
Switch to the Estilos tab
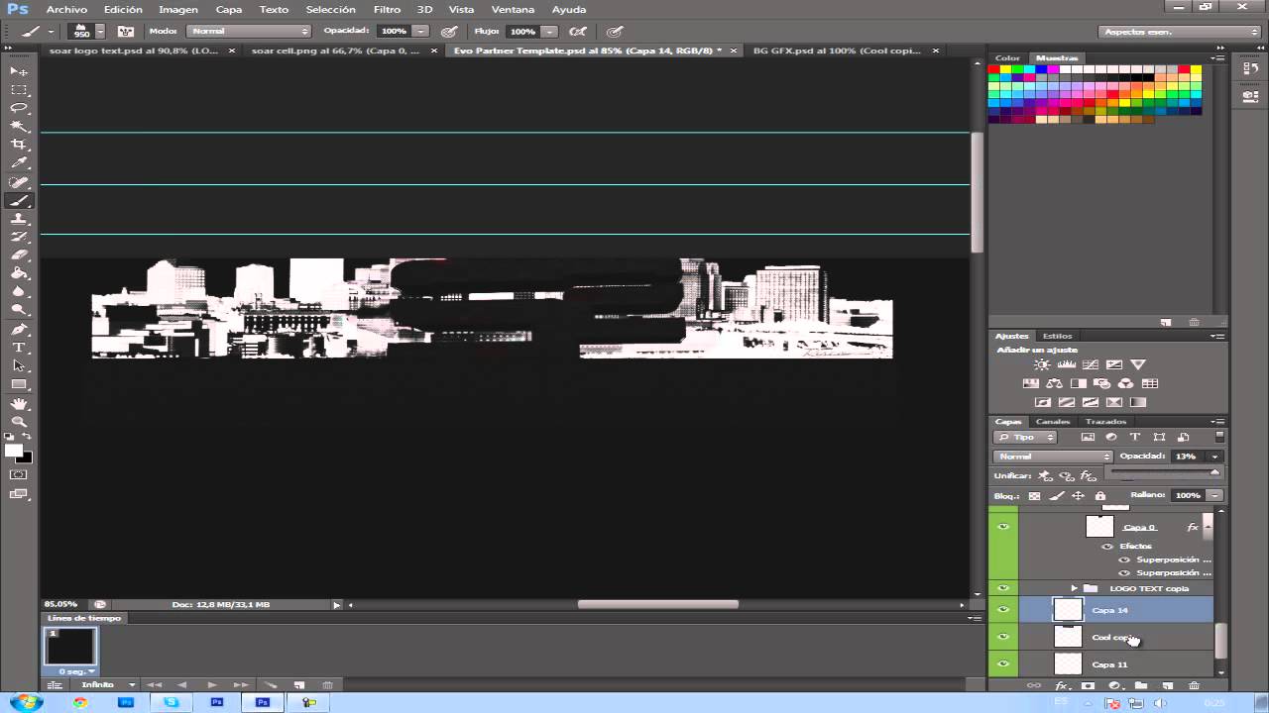pyautogui.click(x=1057, y=336)
